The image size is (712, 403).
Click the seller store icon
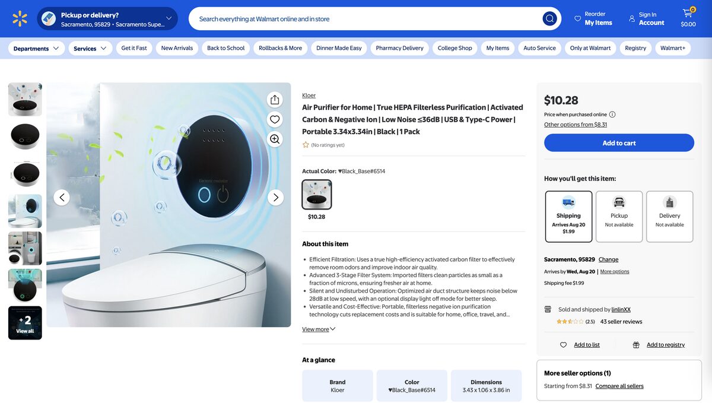(x=548, y=309)
